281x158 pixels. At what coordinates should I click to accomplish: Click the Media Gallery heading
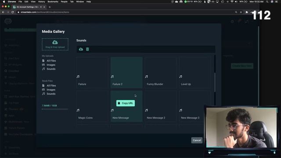pyautogui.click(x=53, y=32)
